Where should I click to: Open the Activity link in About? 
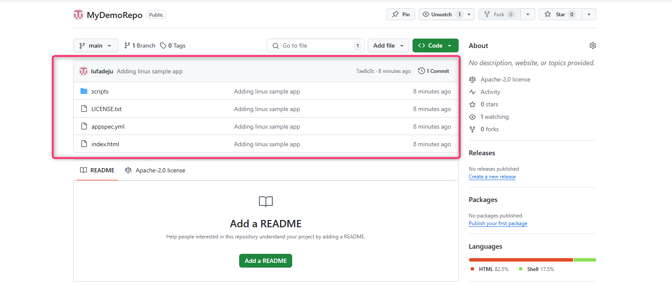[490, 92]
